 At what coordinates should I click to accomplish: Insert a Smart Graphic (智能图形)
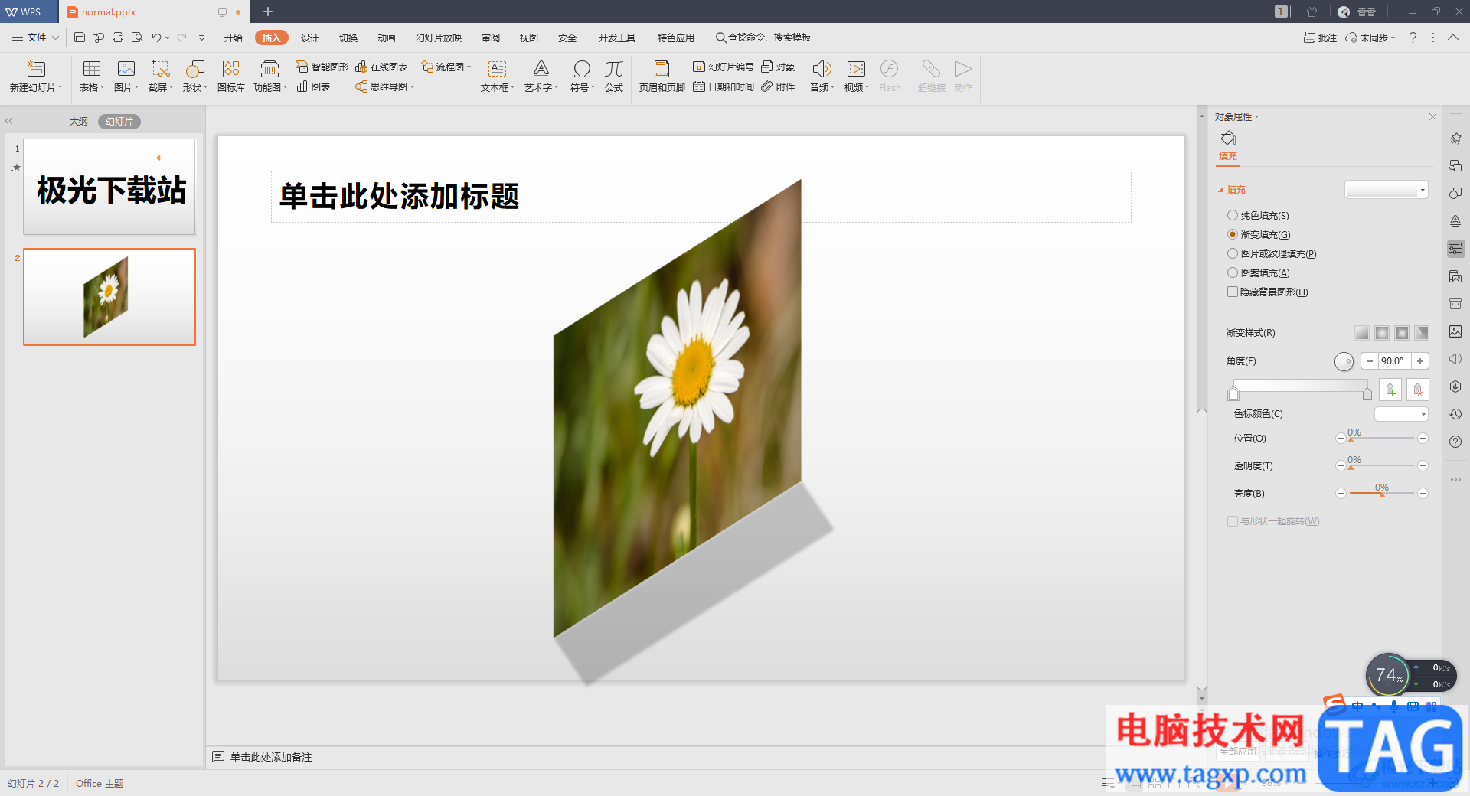coord(322,67)
